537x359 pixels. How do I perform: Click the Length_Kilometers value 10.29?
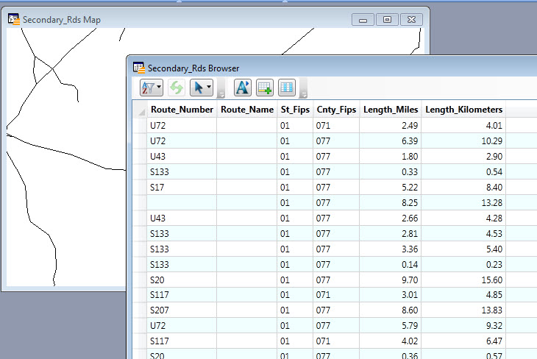pyautogui.click(x=463, y=141)
